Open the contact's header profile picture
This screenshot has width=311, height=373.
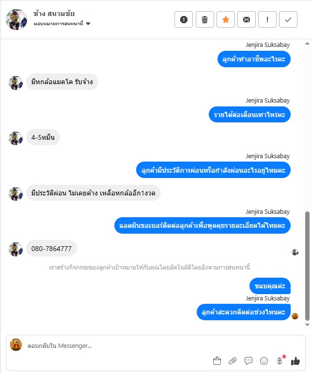[x=16, y=19]
